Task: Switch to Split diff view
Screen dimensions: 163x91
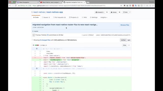Action: pyautogui.click(x=129, y=40)
